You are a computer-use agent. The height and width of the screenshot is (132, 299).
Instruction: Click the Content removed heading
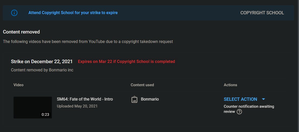[21, 32]
